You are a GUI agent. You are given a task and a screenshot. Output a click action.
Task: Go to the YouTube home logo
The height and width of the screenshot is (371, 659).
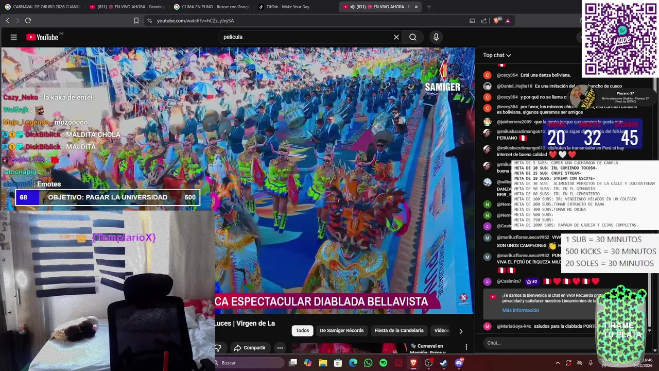coord(42,37)
